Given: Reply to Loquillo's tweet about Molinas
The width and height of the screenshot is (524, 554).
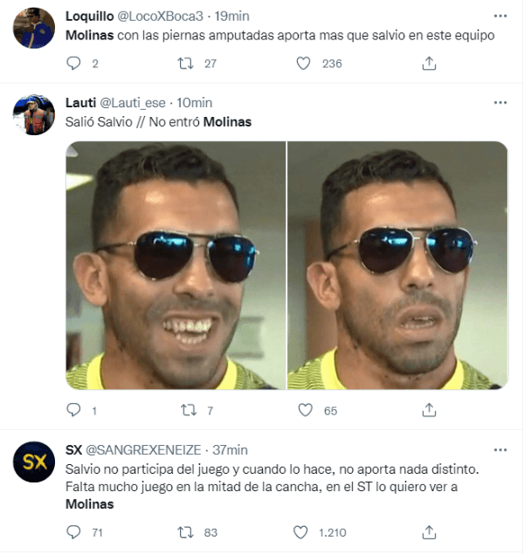Looking at the screenshot, I should point(73,64).
